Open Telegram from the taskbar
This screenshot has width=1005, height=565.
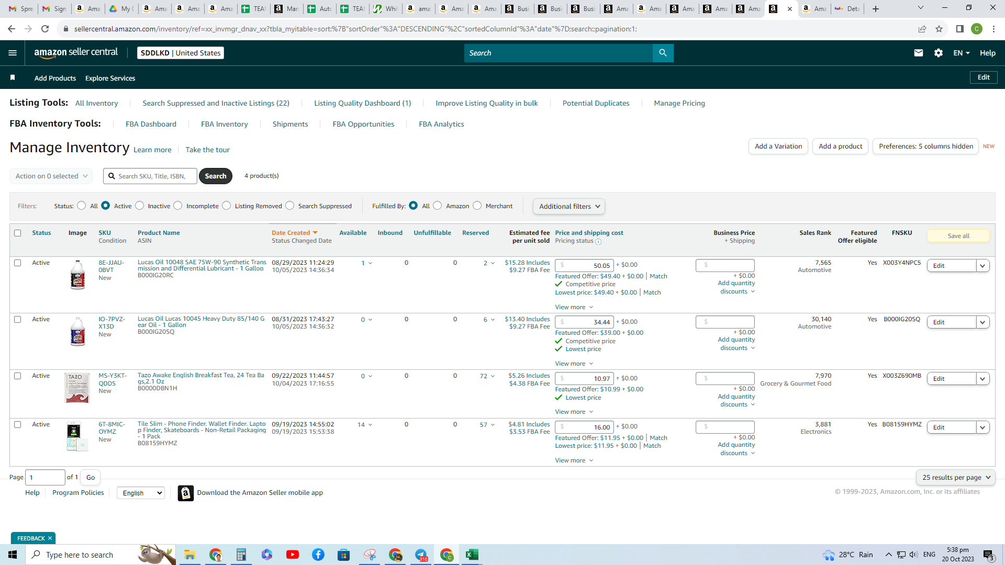click(x=421, y=555)
